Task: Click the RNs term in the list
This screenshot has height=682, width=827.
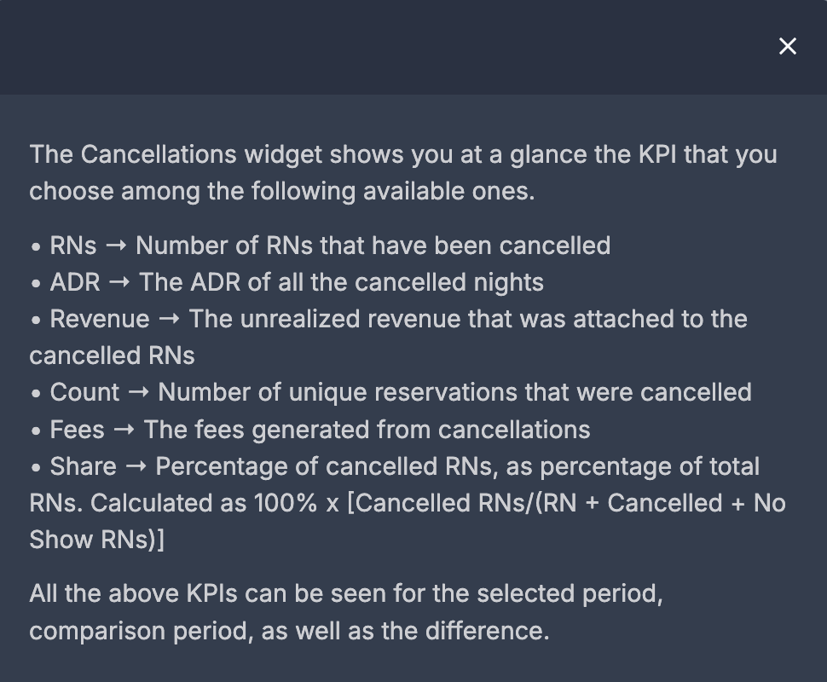Action: point(73,246)
